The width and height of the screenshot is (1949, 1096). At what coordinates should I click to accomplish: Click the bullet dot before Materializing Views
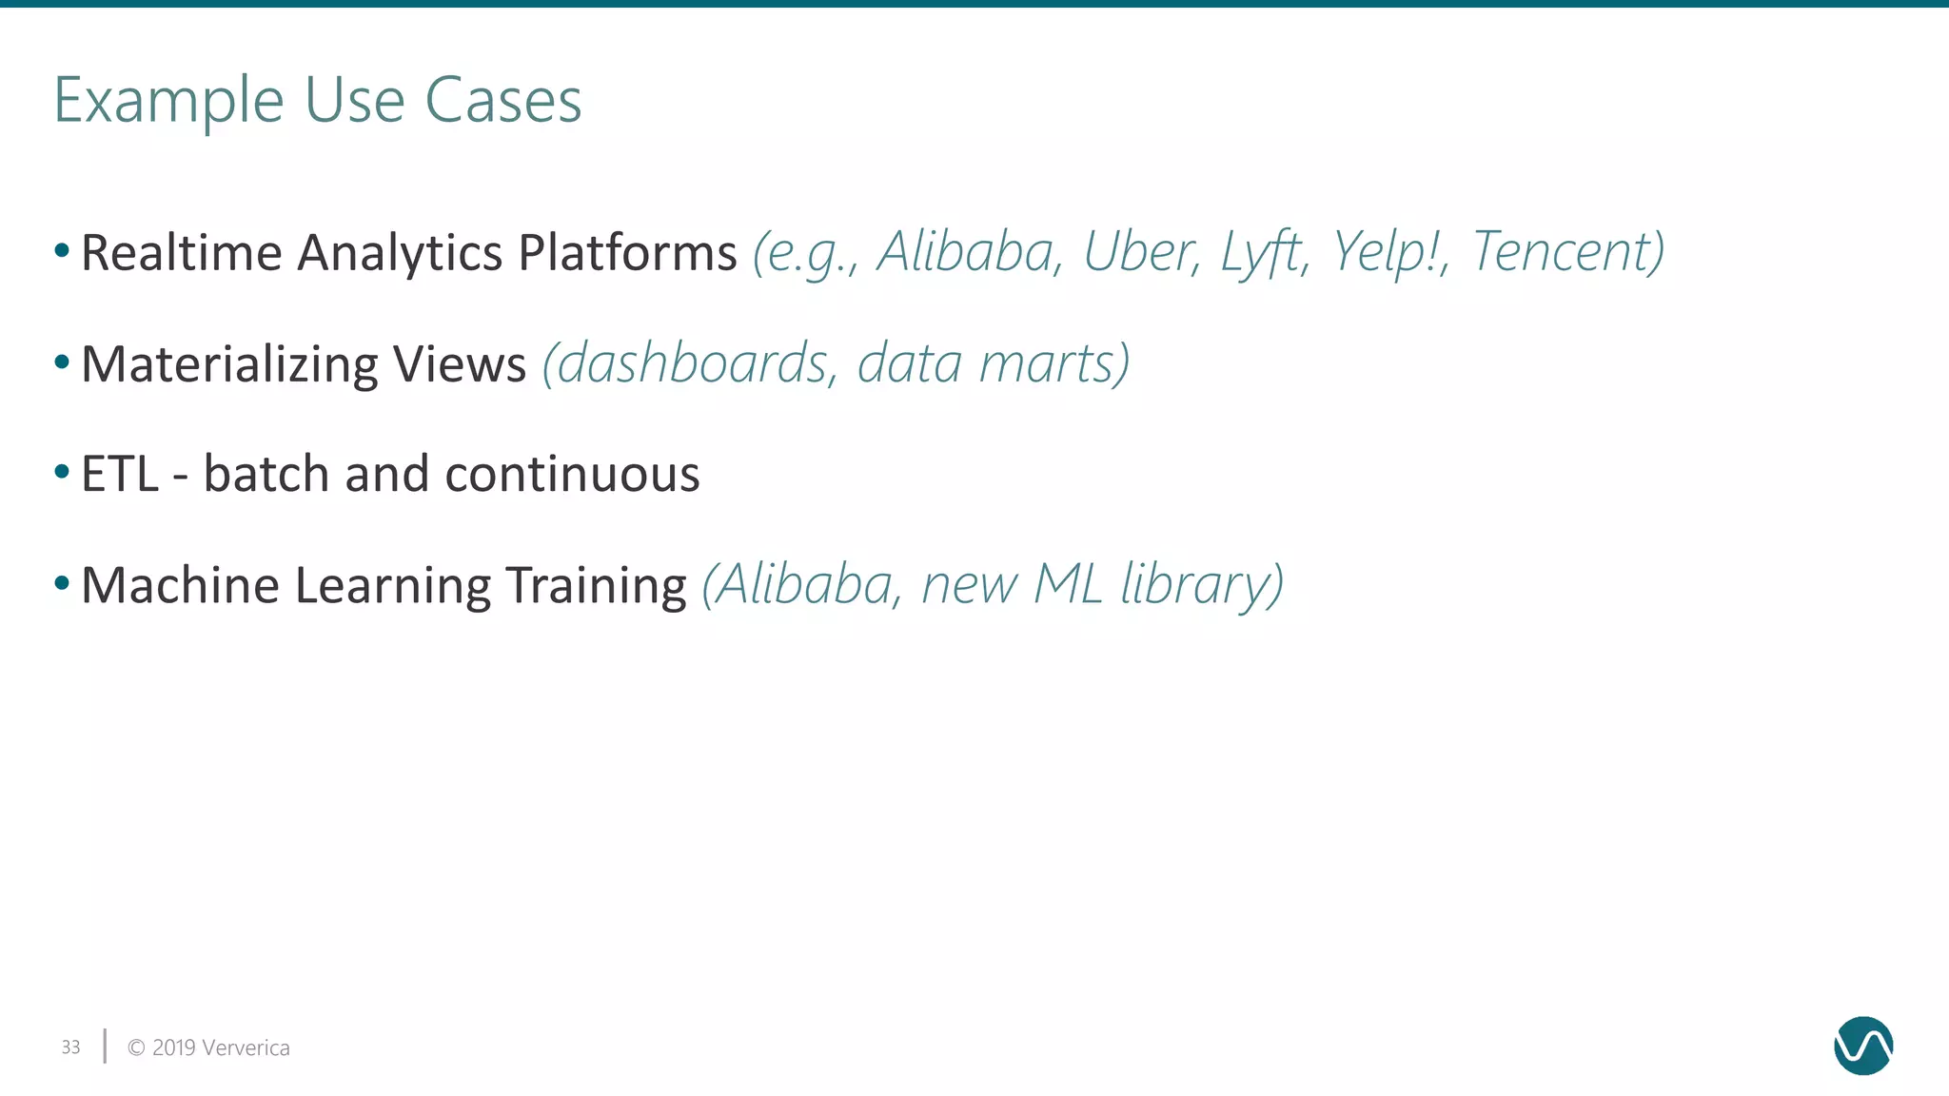click(x=62, y=362)
